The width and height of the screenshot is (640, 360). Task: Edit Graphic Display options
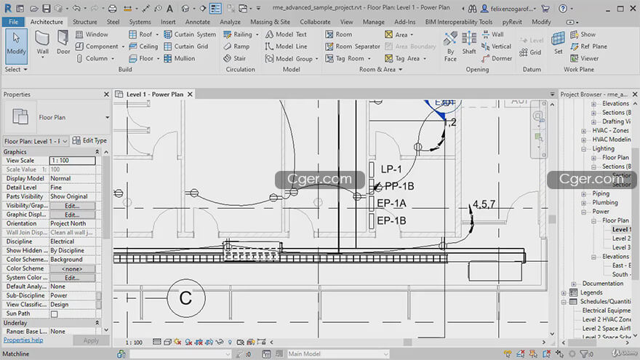point(72,215)
